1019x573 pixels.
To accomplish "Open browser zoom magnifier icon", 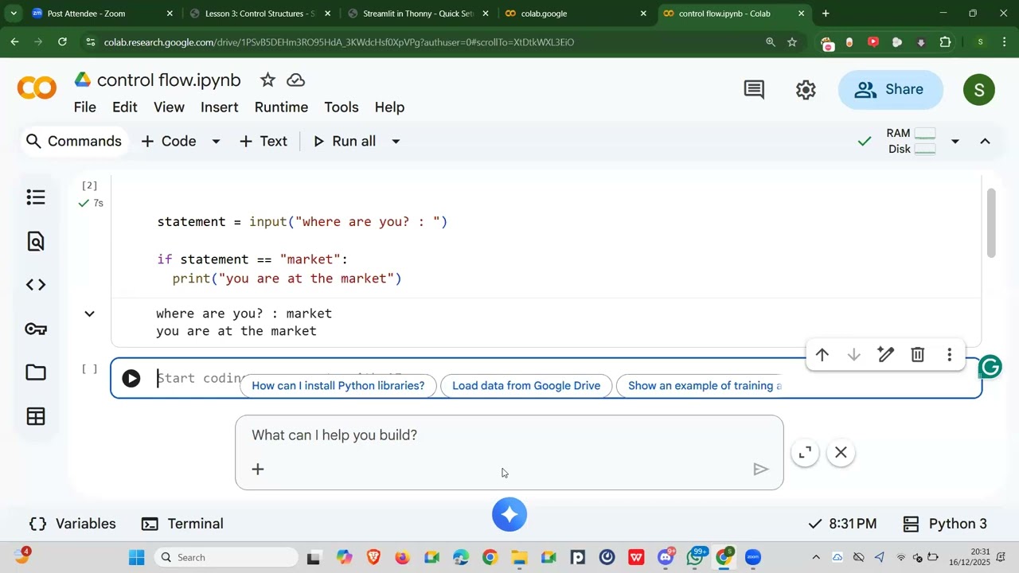I will (x=770, y=42).
